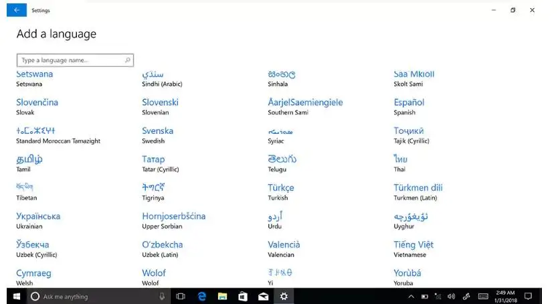Select Slovenski (Slovenian)
Screen dimensions: 560x304
point(160,107)
